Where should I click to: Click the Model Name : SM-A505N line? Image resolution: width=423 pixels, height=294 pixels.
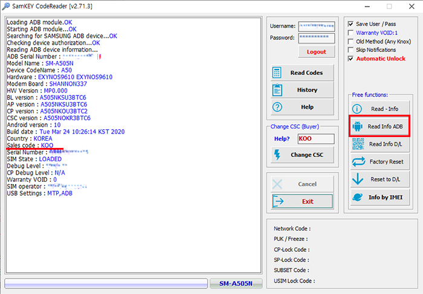click(x=40, y=63)
